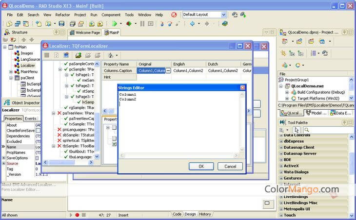Click the open folder icon in Localizer toolbar
Viewport: 356px width, 220px height.
(78, 55)
